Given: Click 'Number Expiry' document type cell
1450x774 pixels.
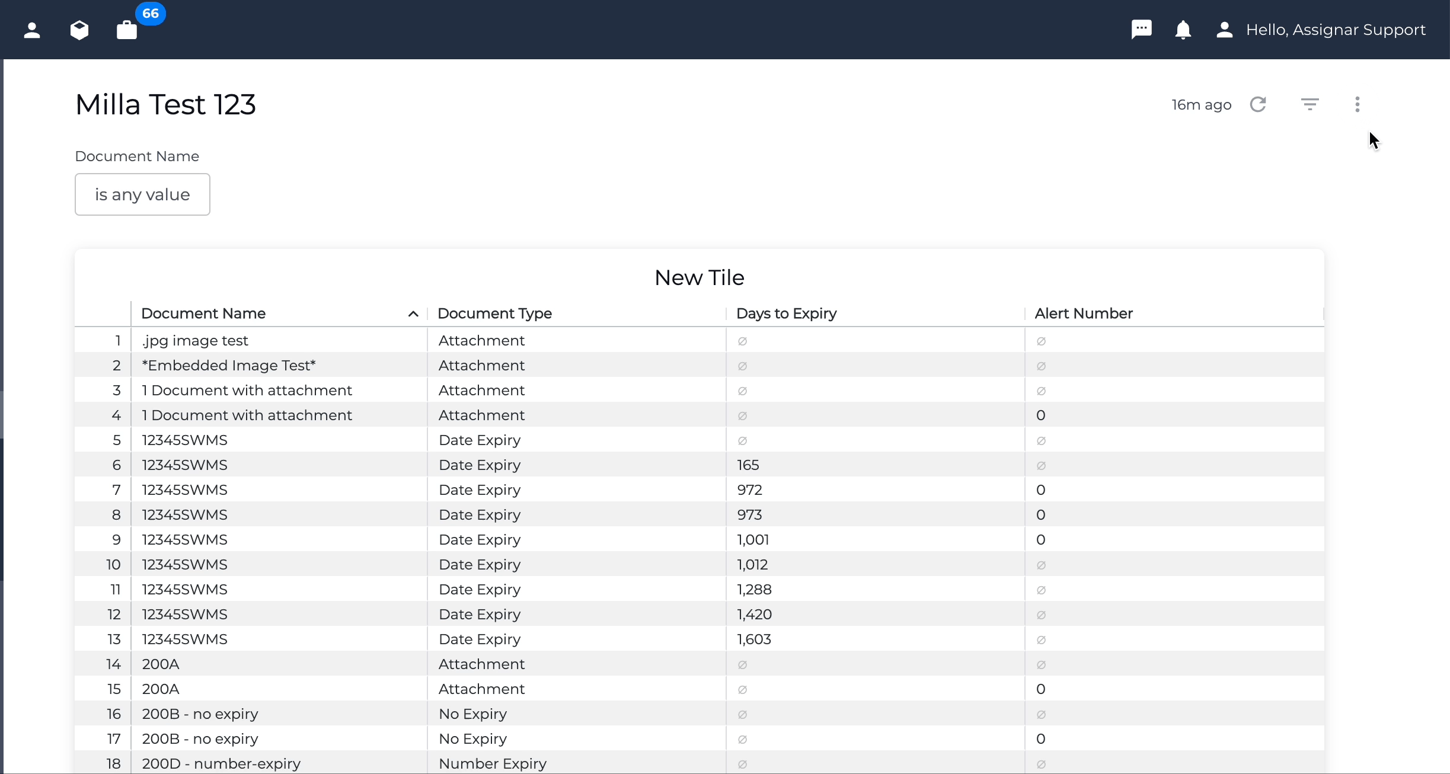Looking at the screenshot, I should (x=577, y=763).
